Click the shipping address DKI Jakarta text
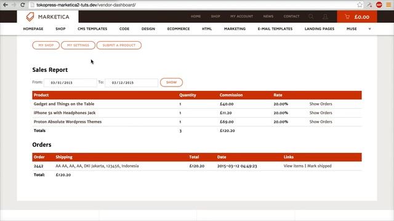 click(x=97, y=166)
